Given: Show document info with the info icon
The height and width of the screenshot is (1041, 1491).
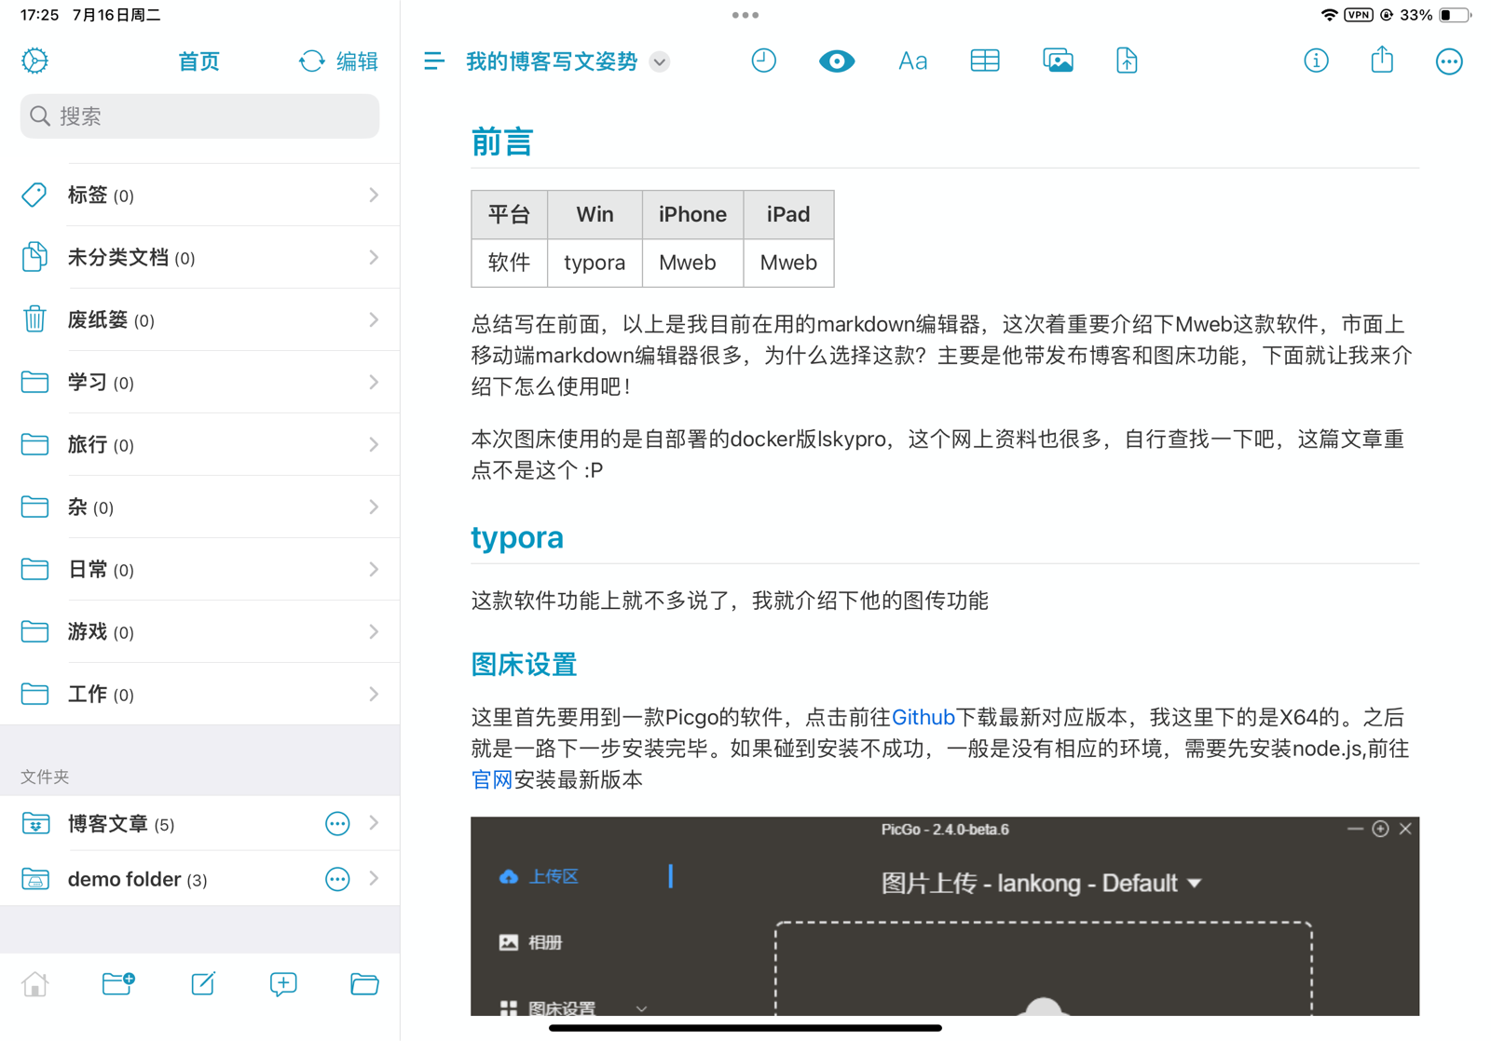Looking at the screenshot, I should pos(1316,61).
